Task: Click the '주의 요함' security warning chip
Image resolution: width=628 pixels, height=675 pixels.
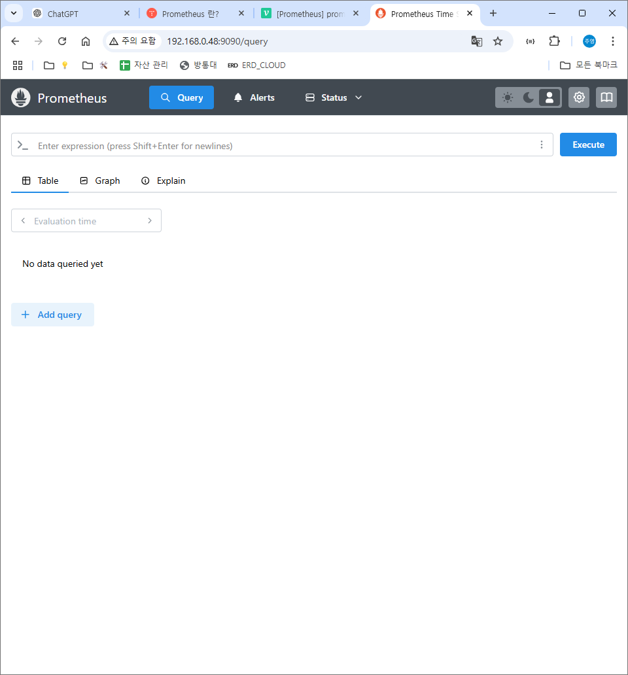Action: [x=133, y=41]
